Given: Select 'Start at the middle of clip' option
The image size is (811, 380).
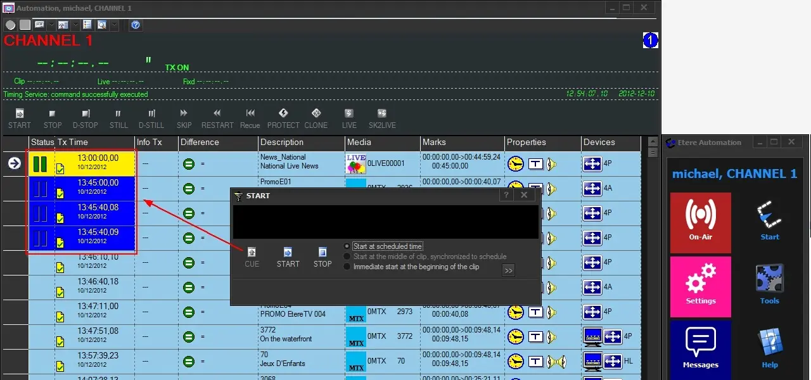Looking at the screenshot, I should pyautogui.click(x=347, y=256).
